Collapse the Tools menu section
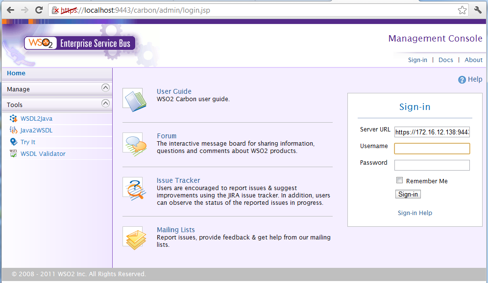488x283 pixels. point(105,103)
